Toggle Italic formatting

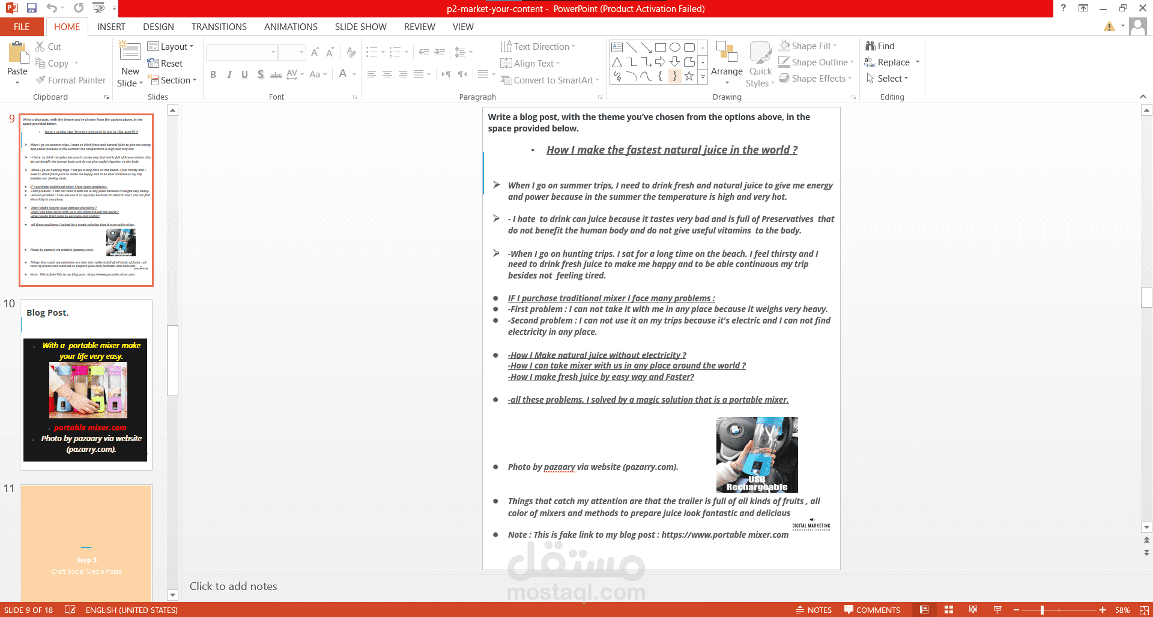click(229, 74)
